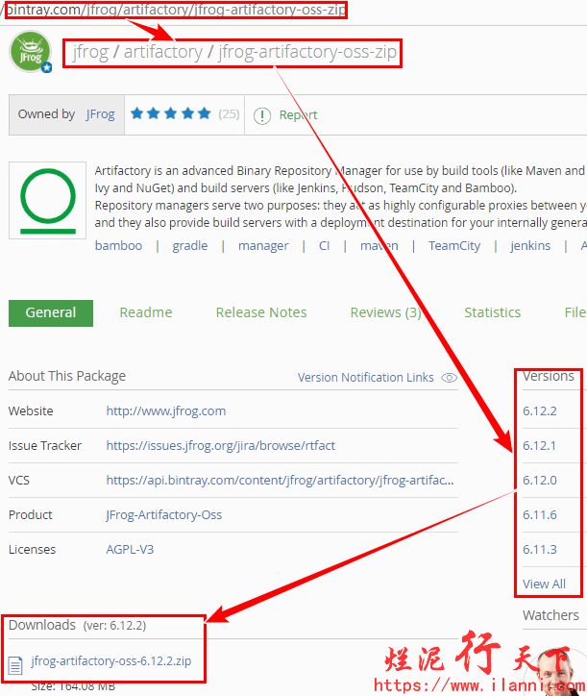The image size is (587, 696).
Task: Click the JFrog logo avatar icon
Action: (31, 52)
